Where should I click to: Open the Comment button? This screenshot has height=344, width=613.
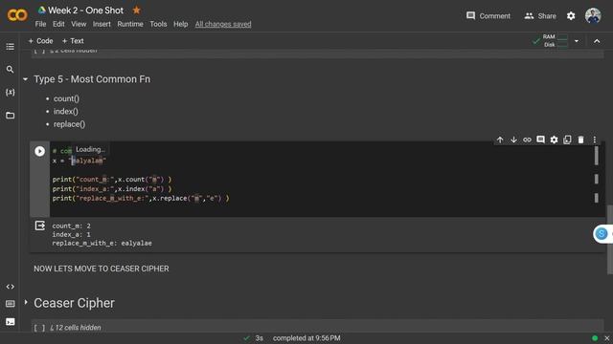(488, 16)
